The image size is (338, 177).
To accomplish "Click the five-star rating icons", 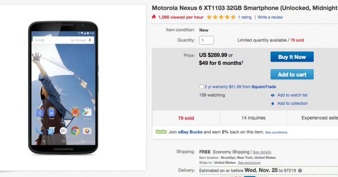I will (x=221, y=17).
